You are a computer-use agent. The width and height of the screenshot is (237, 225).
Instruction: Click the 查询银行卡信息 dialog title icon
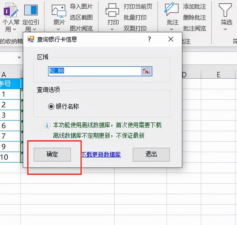pyautogui.click(x=31, y=39)
